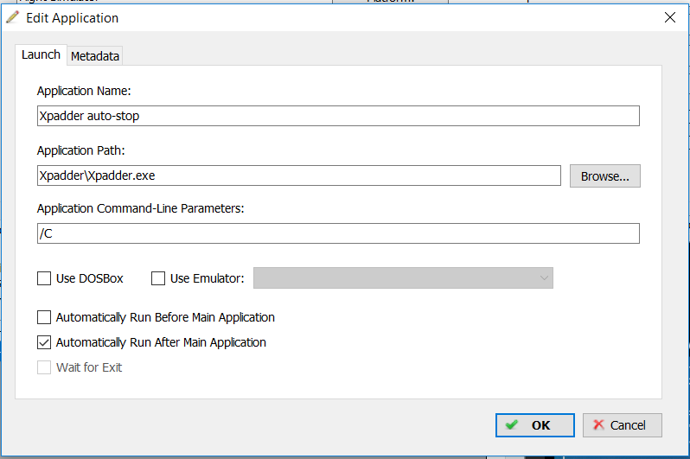Click the pencil icon in title bar
The height and width of the screenshot is (459, 690).
pos(13,17)
